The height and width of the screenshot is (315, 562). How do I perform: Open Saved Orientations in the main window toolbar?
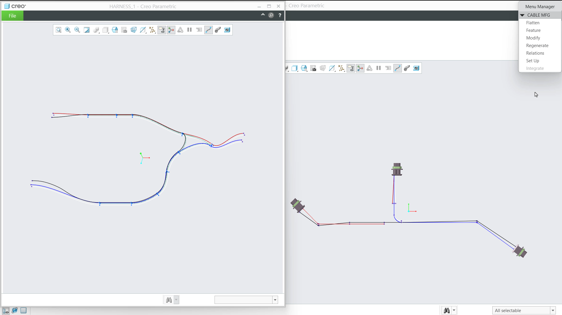point(304,68)
